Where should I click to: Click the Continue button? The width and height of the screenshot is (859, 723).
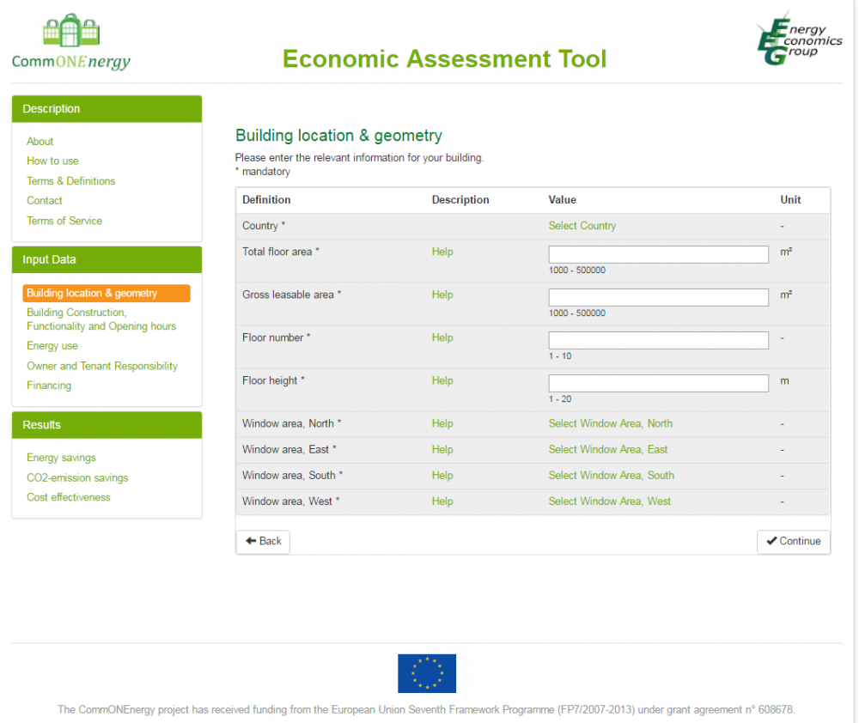click(x=793, y=542)
